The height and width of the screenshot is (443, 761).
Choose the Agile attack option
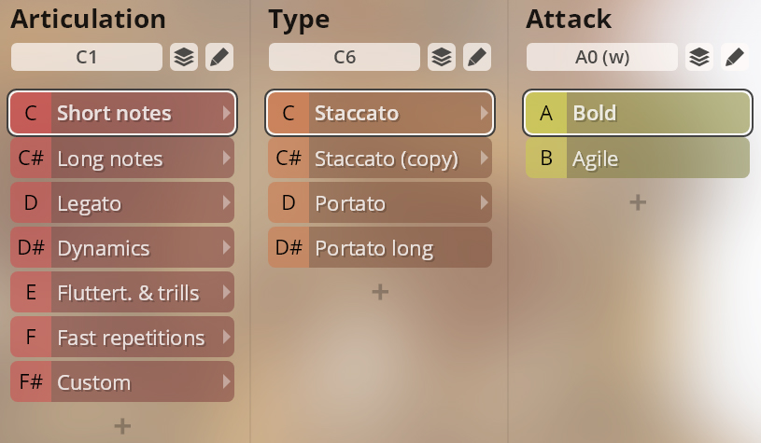point(637,159)
